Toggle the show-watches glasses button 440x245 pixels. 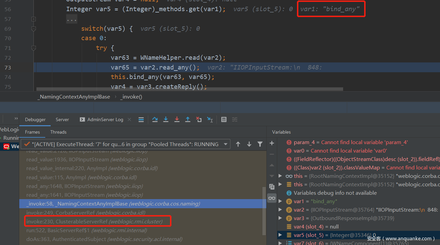coord(272,198)
